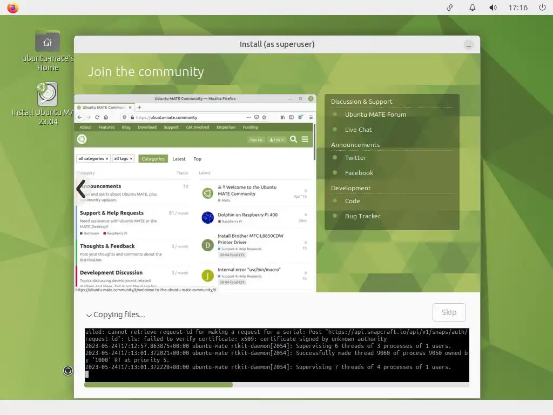Click the 'Discussion & Support' section header
This screenshot has width=553, height=415.
(361, 102)
